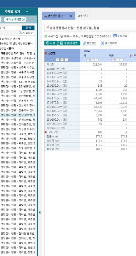Screen dimensions: 136x256
Task: Toggle 행렬전환 row-column switch
Action: 89,43
